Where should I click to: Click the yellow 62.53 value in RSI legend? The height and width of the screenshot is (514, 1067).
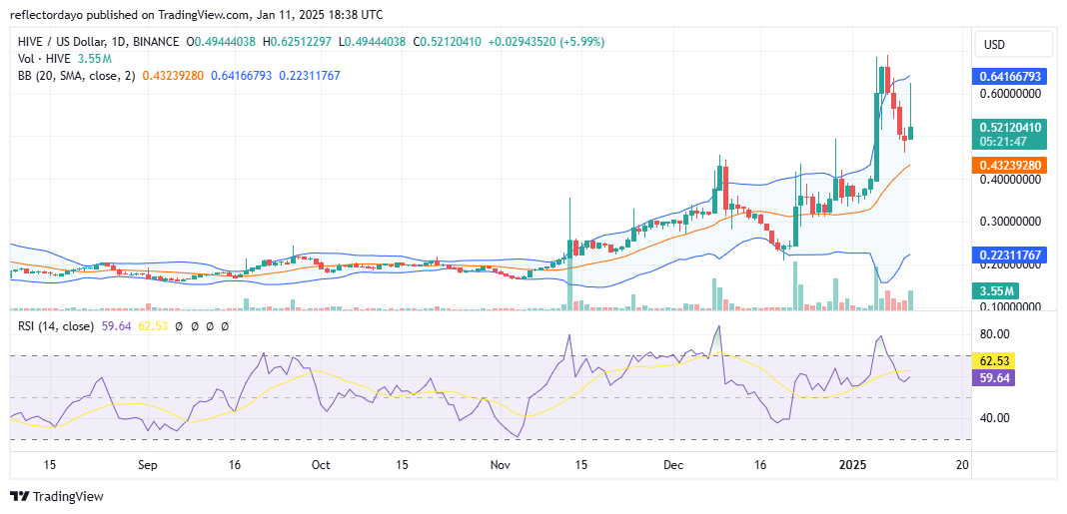[152, 326]
